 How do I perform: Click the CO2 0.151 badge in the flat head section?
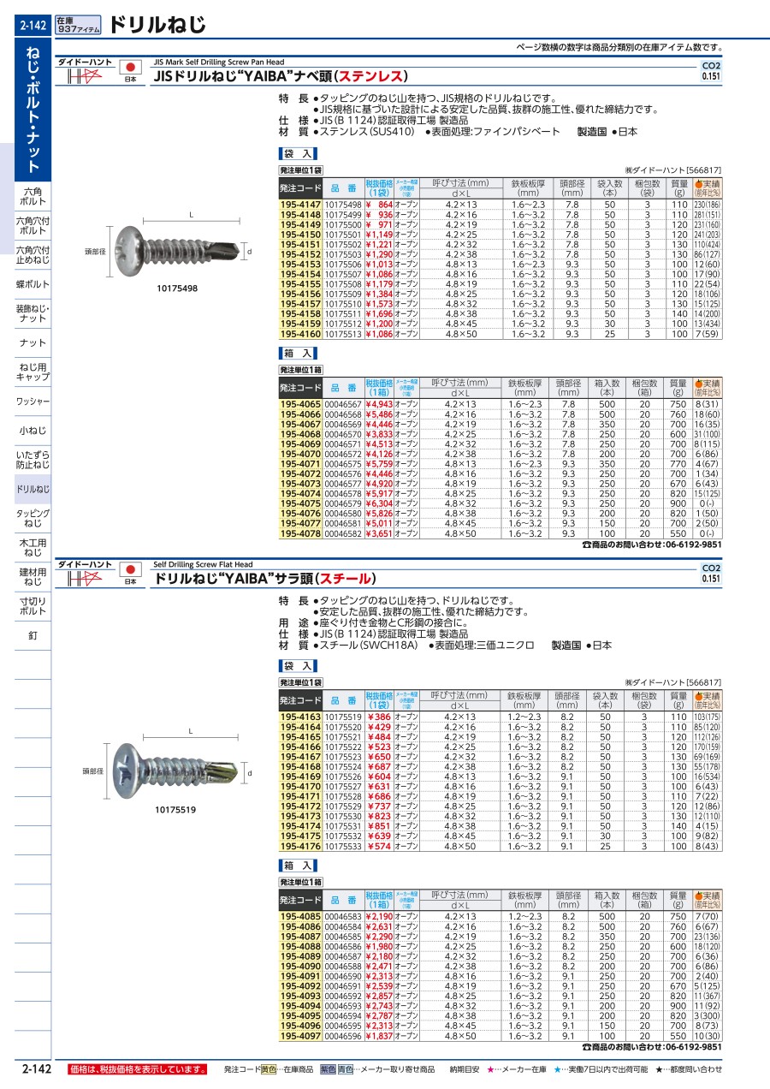(x=710, y=574)
